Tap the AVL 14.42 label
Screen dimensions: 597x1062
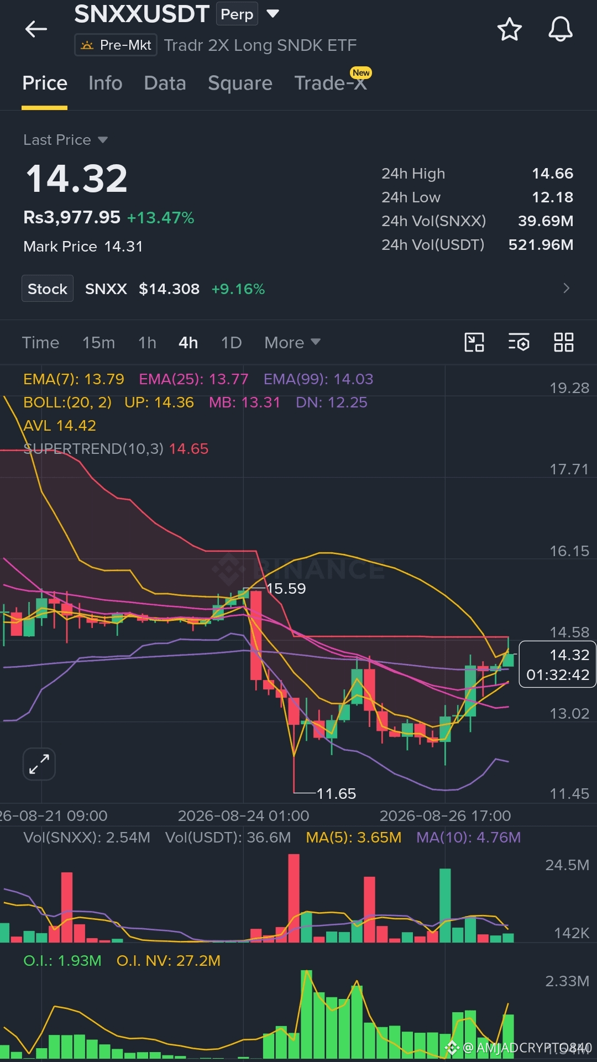[x=60, y=426]
